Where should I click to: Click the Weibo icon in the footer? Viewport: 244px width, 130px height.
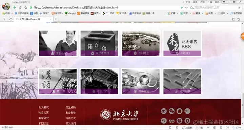(164, 111)
